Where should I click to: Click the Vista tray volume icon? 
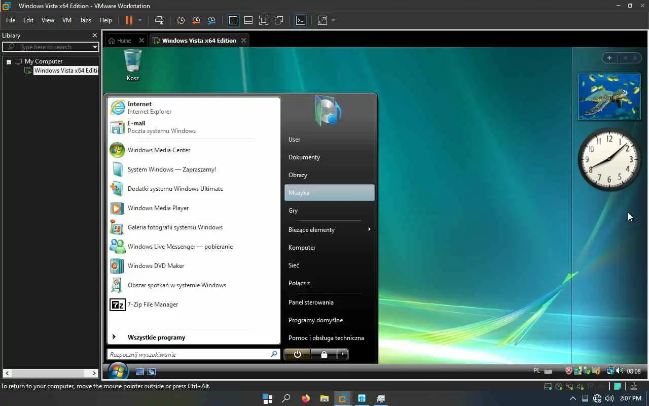(x=620, y=371)
